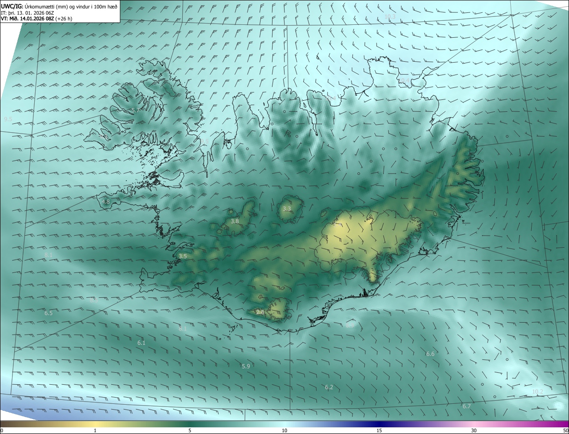Pick the 5.7 value over the Westfjords
Image resolution: width=569 pixels, height=434 pixels.
136,110
